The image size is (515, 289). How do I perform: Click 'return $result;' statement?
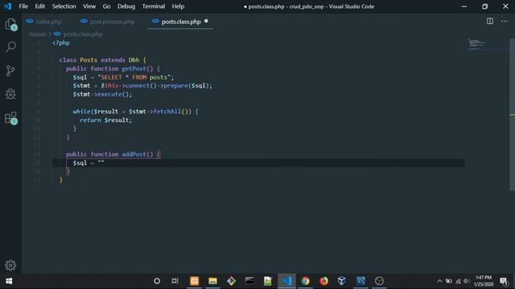(x=105, y=120)
